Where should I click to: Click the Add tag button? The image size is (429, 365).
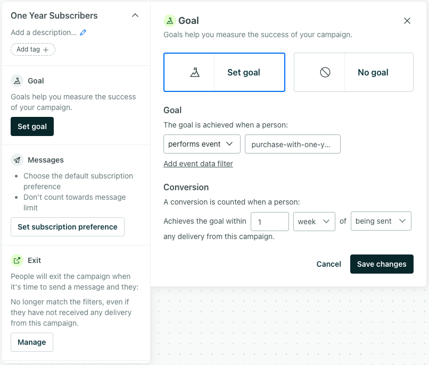pos(33,49)
